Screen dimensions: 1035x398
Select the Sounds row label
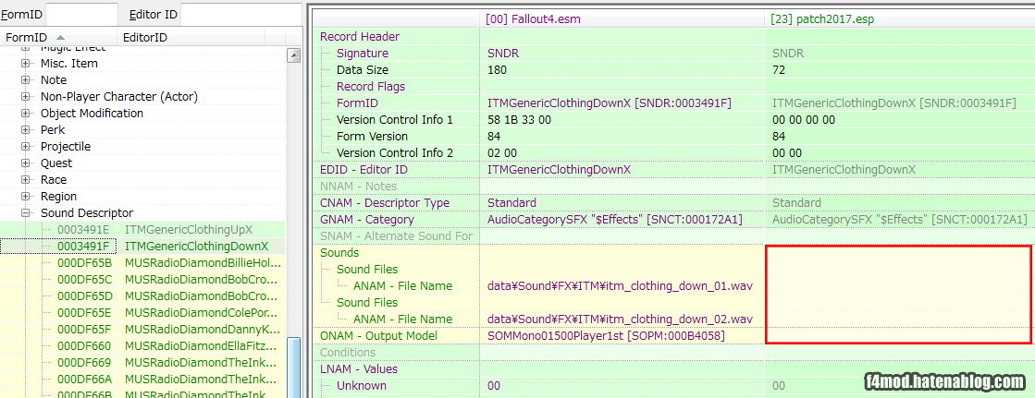pos(339,252)
